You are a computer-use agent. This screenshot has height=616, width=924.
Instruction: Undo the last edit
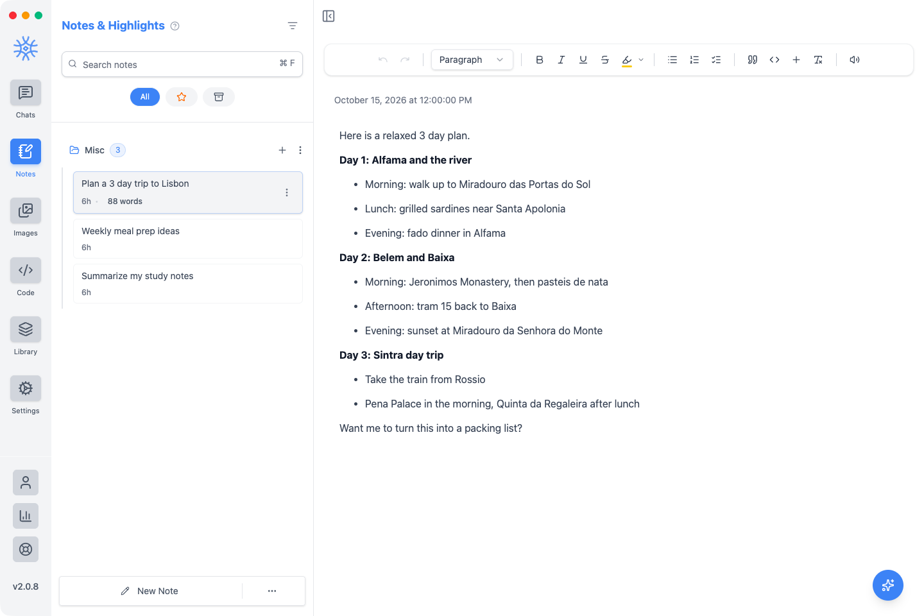click(383, 60)
